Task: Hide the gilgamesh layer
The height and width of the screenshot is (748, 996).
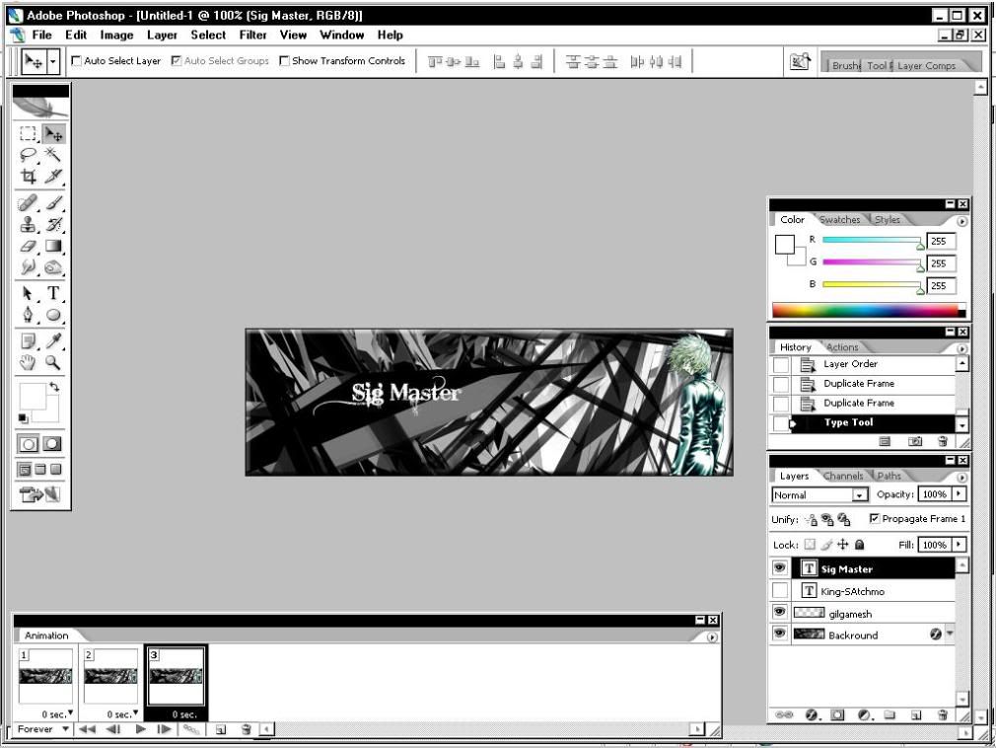Action: tap(779, 612)
